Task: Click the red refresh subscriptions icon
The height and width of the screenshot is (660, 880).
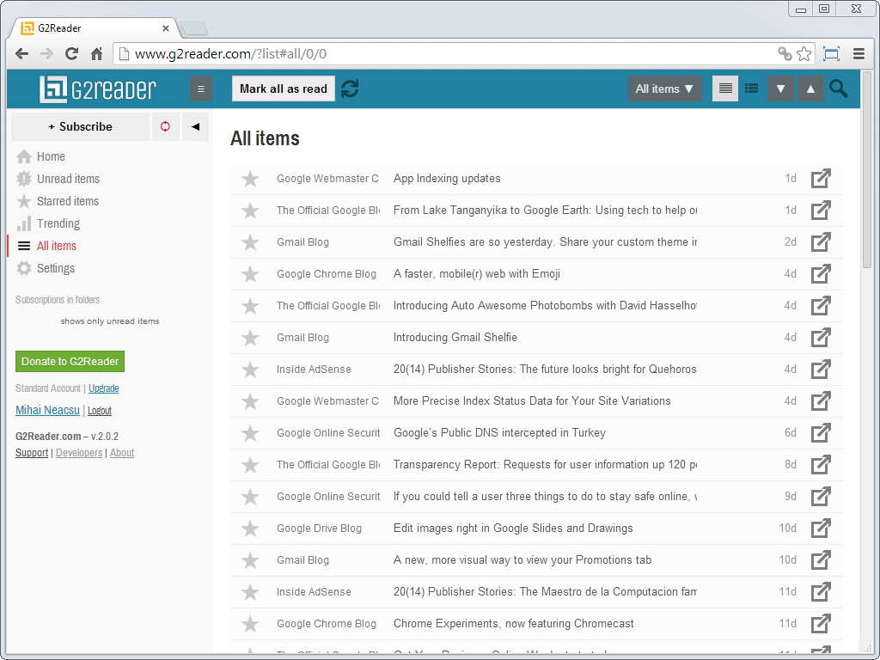Action: (x=165, y=126)
